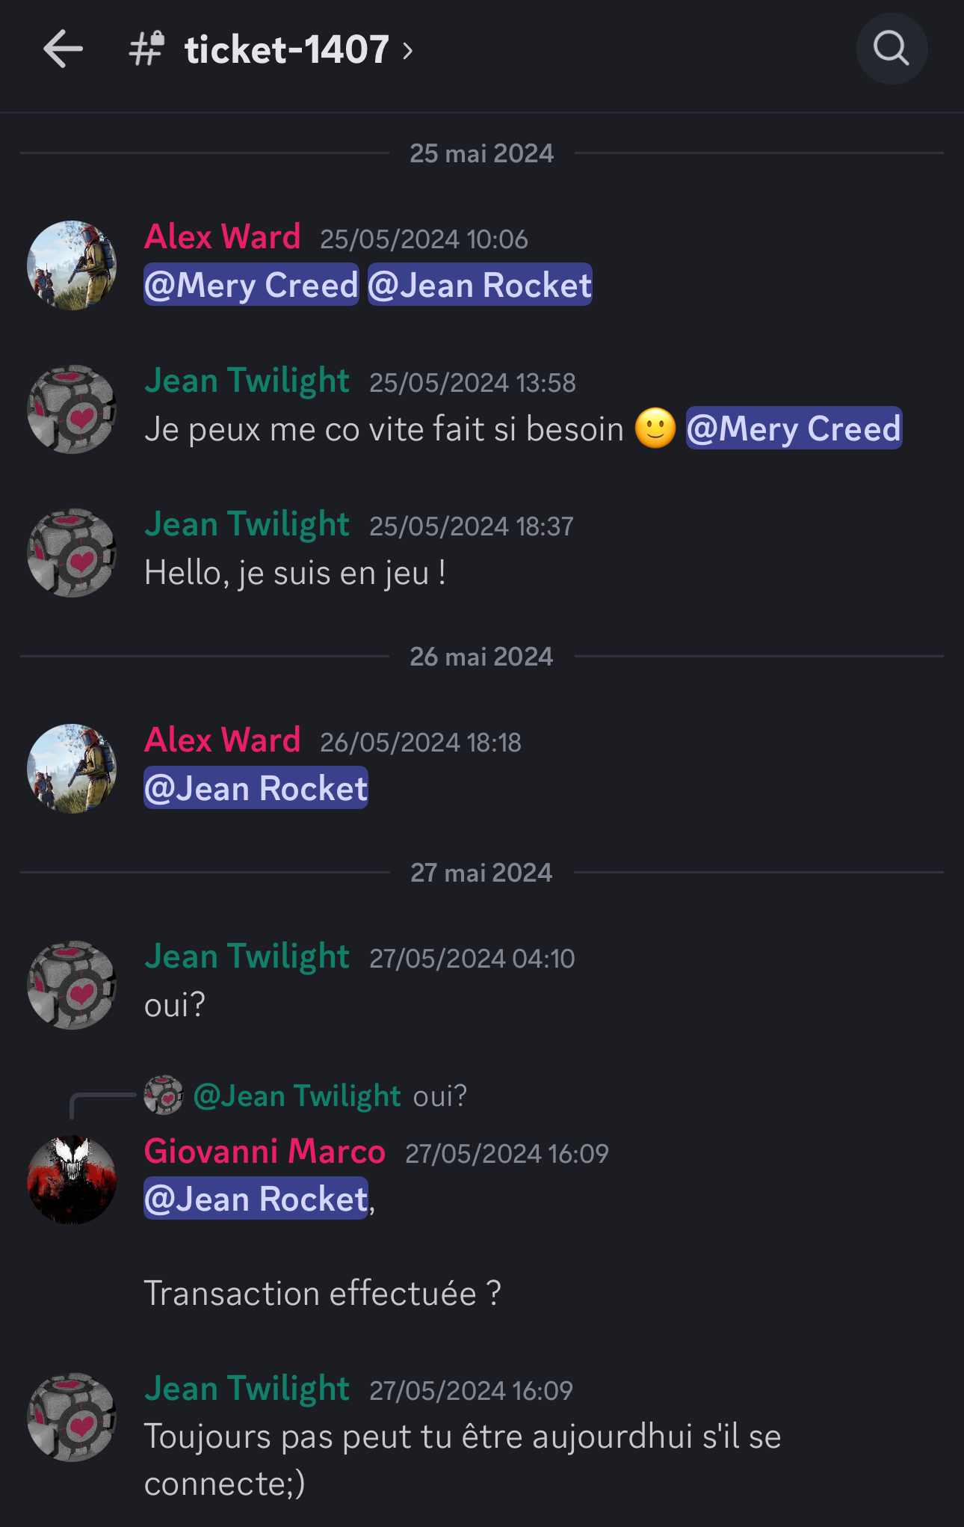The width and height of the screenshot is (964, 1527).
Task: Tap @Mery Creed mention after the smiley
Action: pyautogui.click(x=794, y=428)
